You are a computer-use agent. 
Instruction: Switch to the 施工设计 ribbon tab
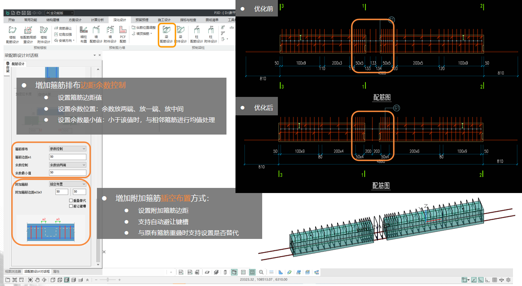(x=164, y=20)
